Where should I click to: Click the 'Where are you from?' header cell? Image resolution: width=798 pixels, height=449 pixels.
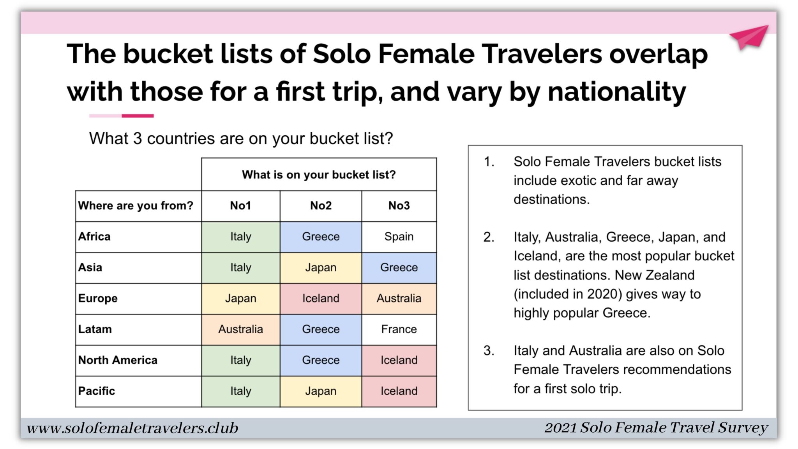(x=138, y=206)
